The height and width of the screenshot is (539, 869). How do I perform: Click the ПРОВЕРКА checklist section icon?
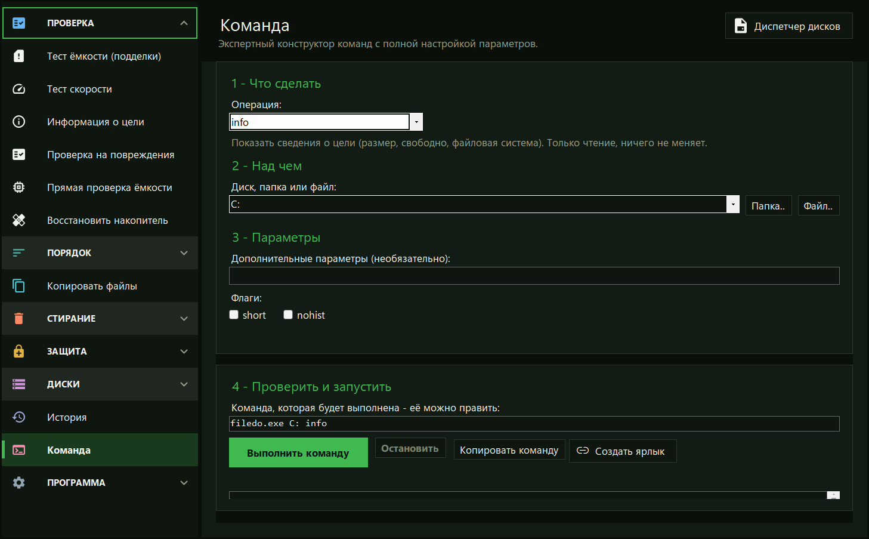pos(19,23)
